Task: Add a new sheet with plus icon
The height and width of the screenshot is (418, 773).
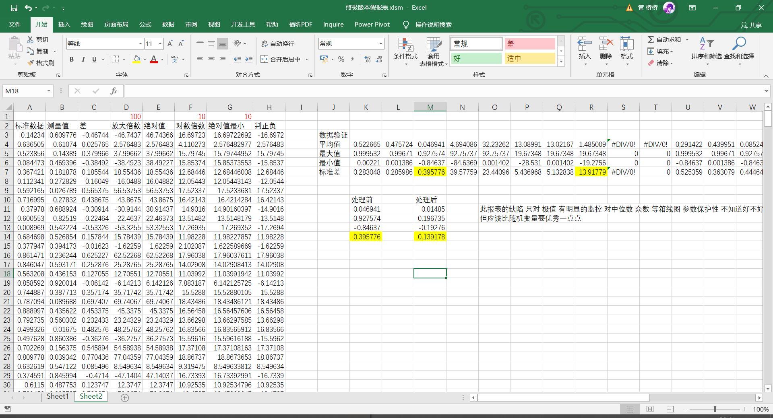Action: pyautogui.click(x=125, y=397)
